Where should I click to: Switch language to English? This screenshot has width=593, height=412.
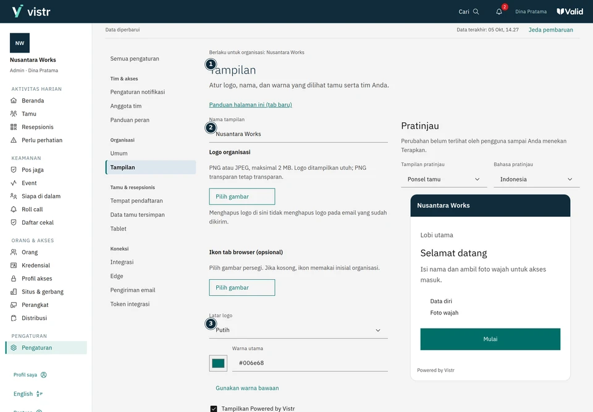(x=28, y=394)
